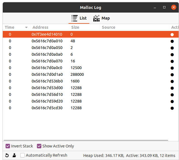Click the size value 12500
Screen dimensions: 179x160
click(76, 68)
